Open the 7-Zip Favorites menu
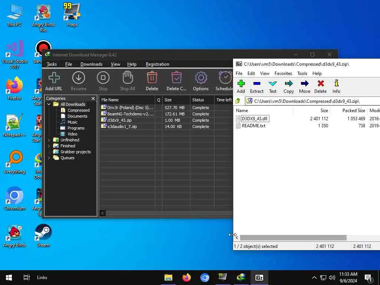The width and height of the screenshot is (380, 285). click(x=283, y=73)
